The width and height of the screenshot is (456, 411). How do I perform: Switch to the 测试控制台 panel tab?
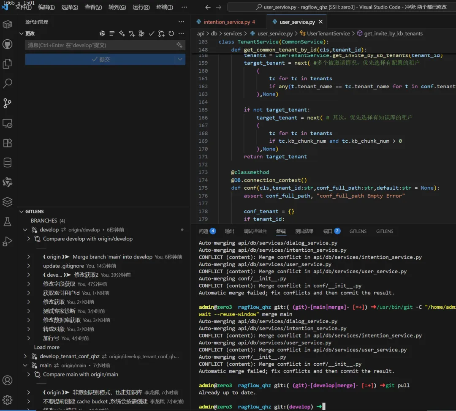[255, 231]
